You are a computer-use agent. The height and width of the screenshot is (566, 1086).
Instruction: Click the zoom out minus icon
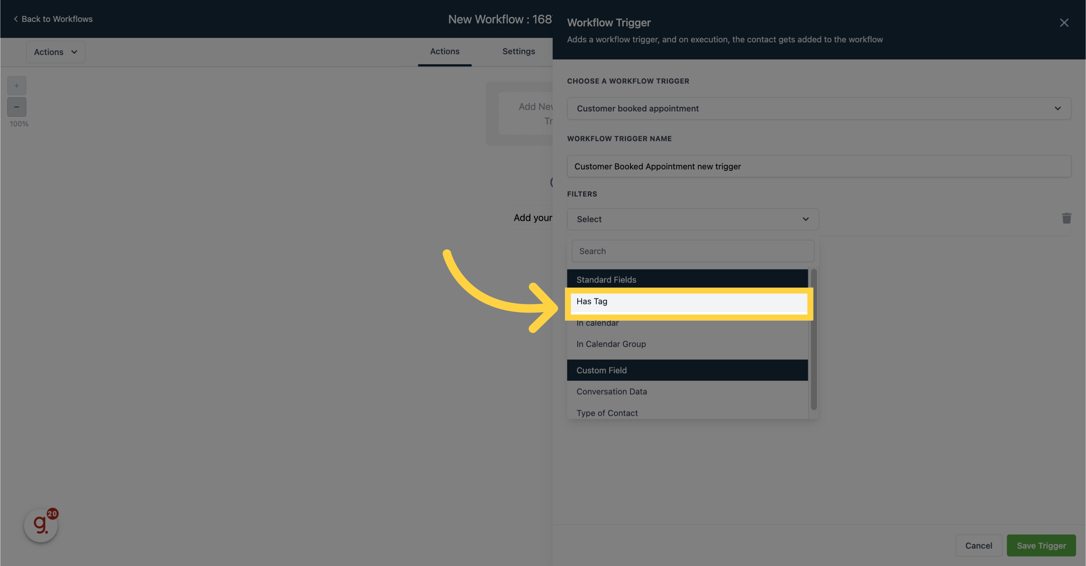coord(16,107)
